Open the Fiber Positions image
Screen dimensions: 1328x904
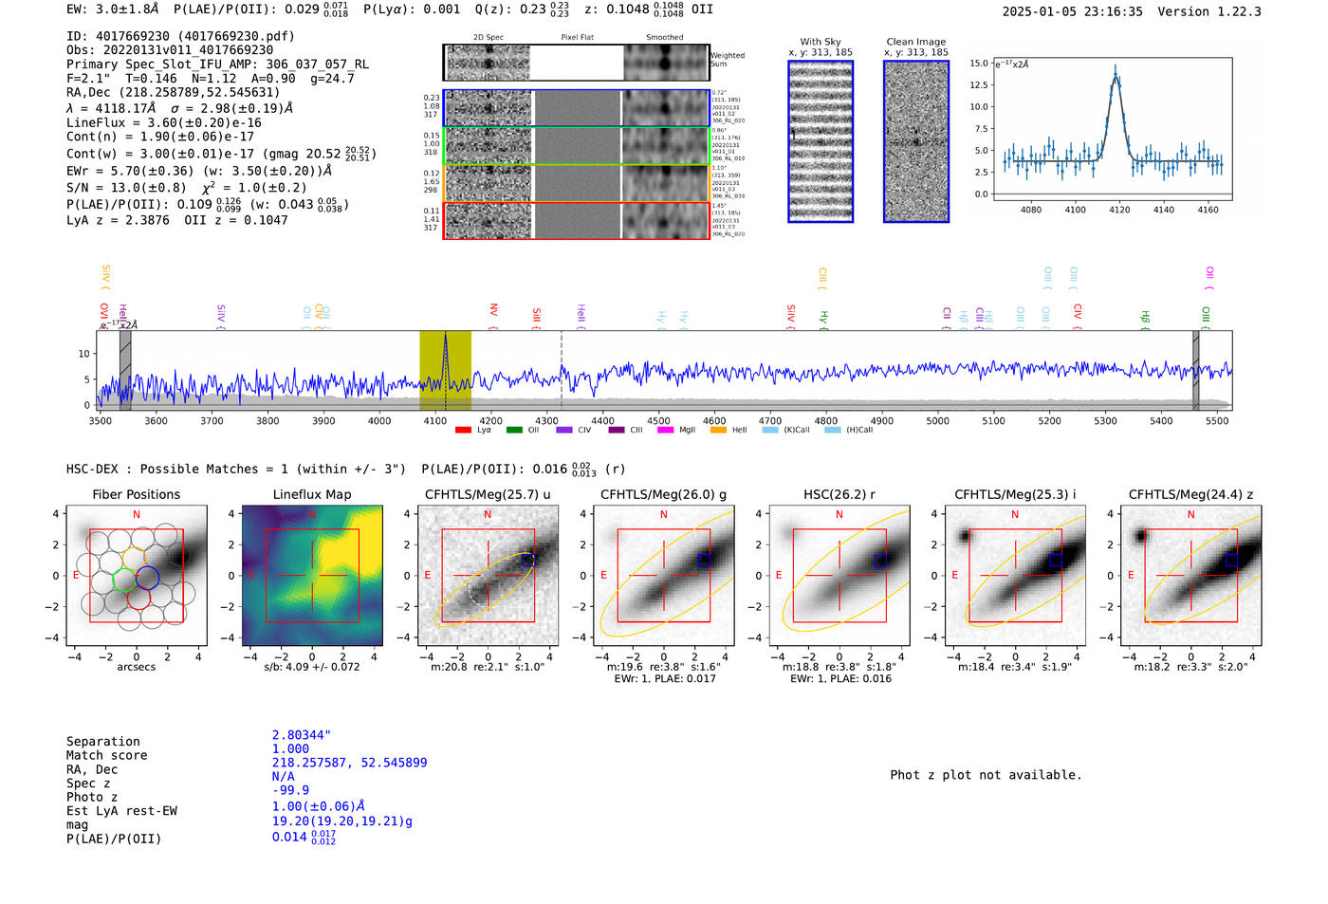pos(137,576)
